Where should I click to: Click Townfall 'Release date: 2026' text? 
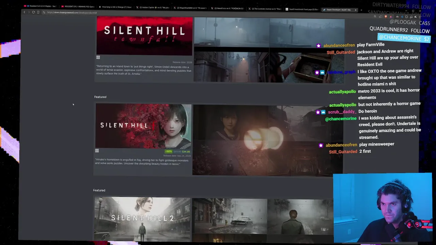pos(182,62)
